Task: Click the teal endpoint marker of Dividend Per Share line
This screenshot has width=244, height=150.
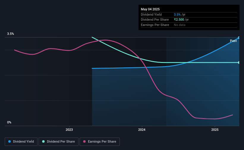Action: (x=239, y=63)
